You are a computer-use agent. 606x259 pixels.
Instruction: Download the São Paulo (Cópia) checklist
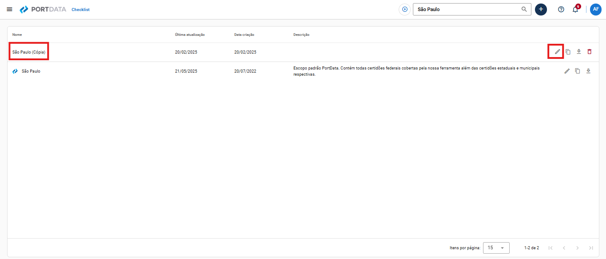coord(578,52)
